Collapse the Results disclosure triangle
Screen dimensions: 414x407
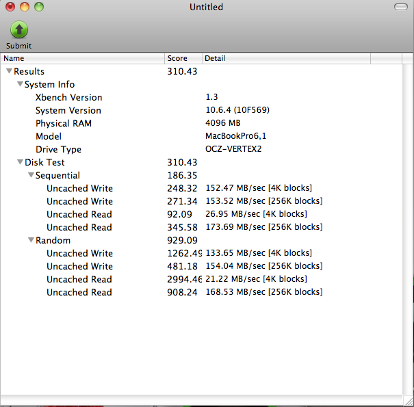pos(10,71)
